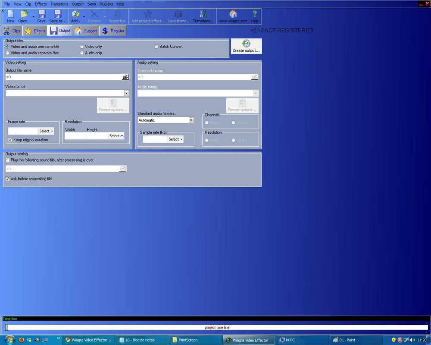Browse for the video output file name
The height and width of the screenshot is (345, 431).
coord(125,77)
